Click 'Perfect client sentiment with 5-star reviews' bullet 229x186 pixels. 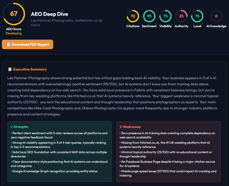(x=59, y=135)
